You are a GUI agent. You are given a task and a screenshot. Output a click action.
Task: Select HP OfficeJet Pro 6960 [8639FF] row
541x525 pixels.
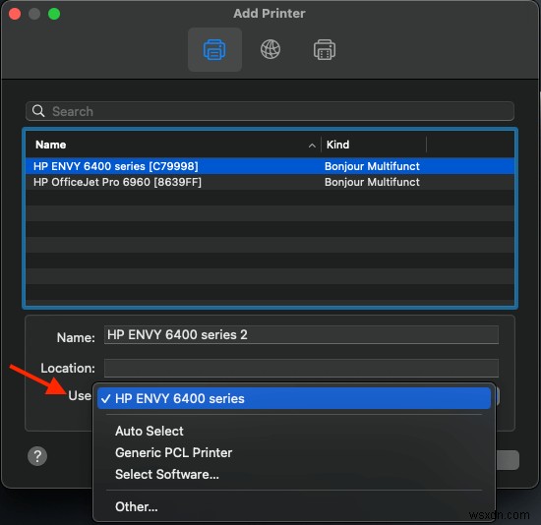[x=270, y=182]
